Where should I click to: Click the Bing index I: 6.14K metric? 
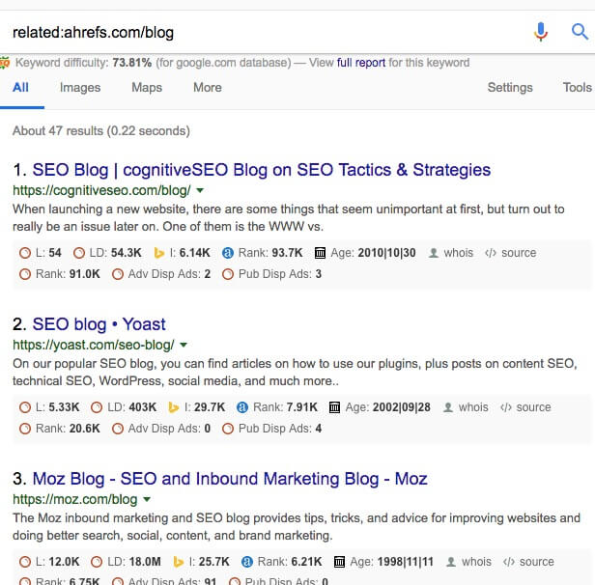183,253
